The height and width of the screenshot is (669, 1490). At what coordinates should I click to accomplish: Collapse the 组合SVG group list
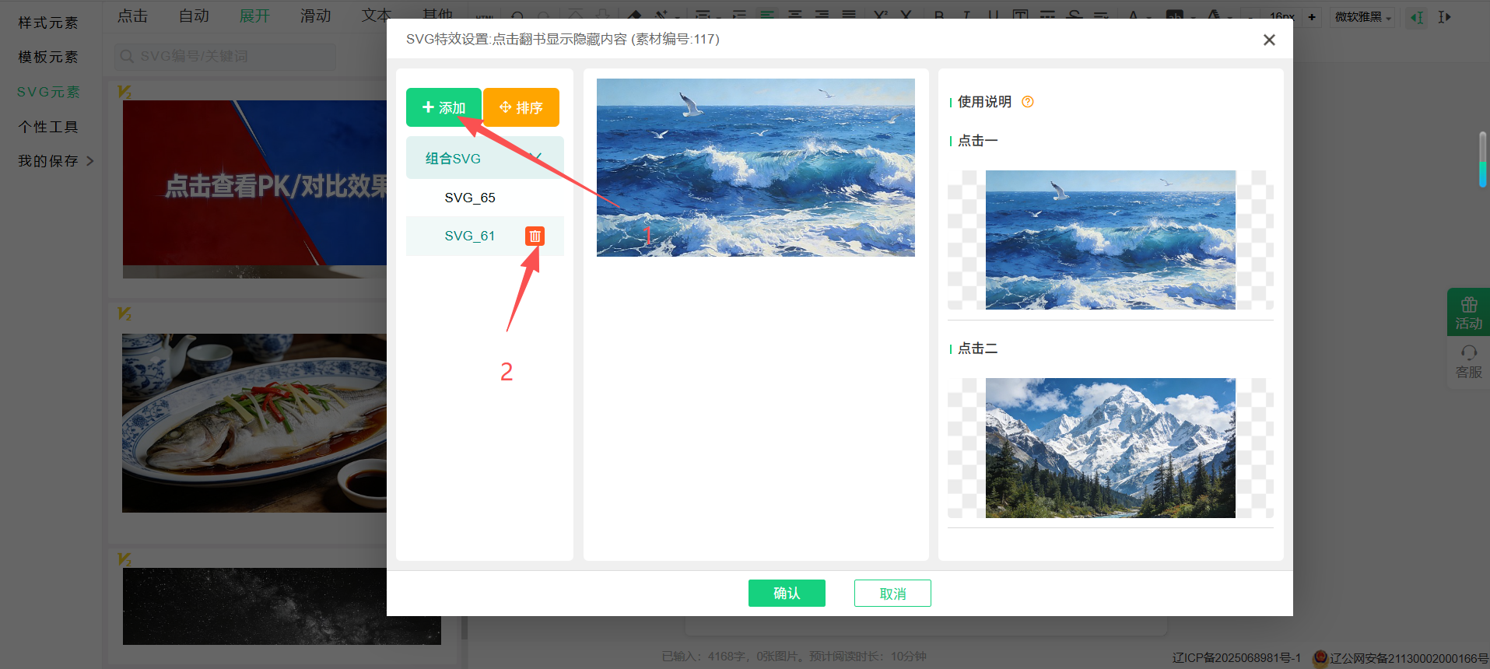pyautogui.click(x=535, y=158)
